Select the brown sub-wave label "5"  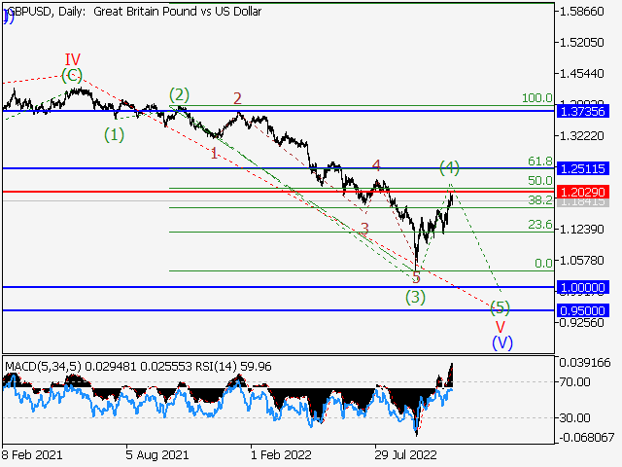point(416,277)
